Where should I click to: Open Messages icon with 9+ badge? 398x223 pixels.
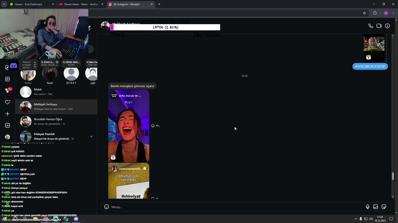coord(8,90)
